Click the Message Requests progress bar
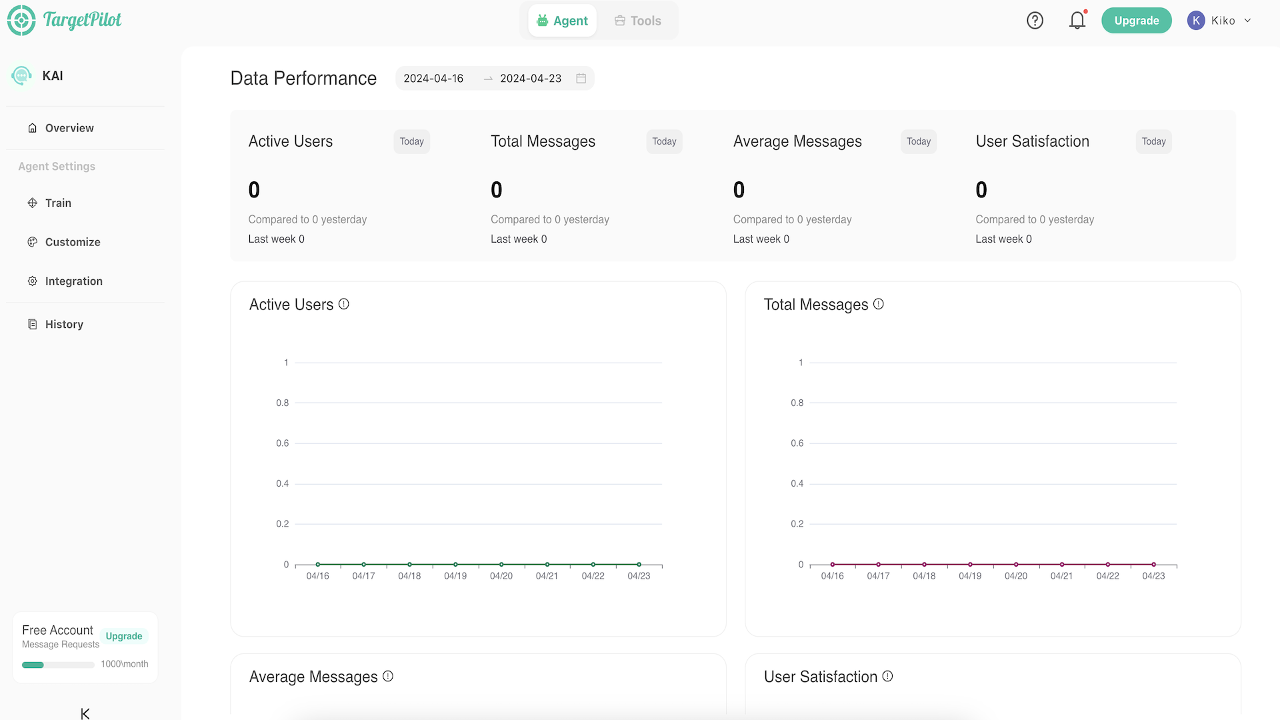Screen dimensions: 1280x720 point(58,665)
